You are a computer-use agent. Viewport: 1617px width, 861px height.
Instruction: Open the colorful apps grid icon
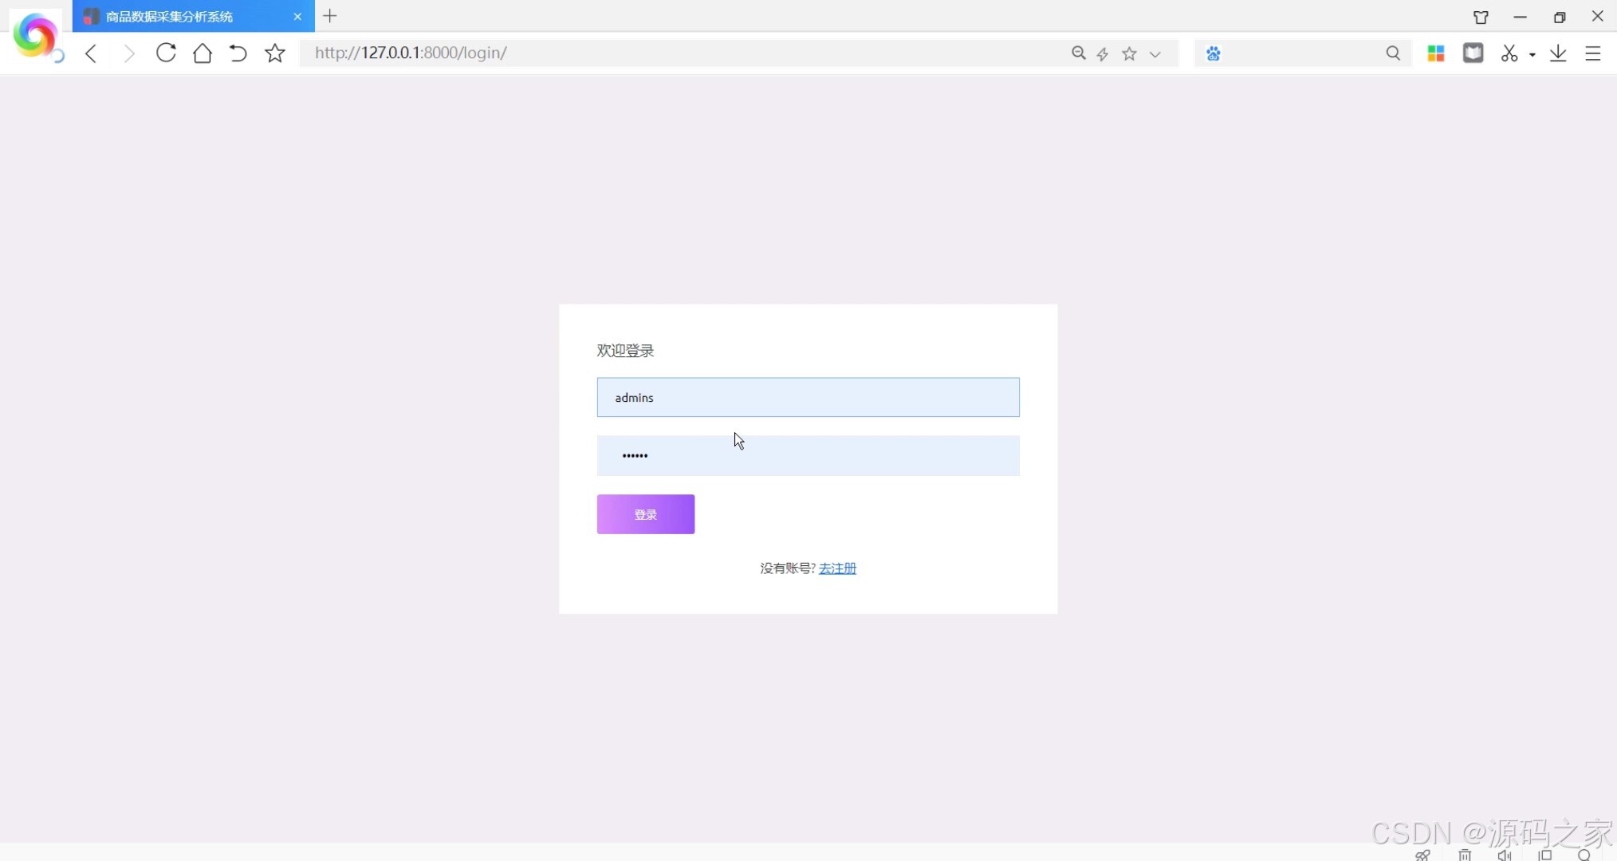1435,53
